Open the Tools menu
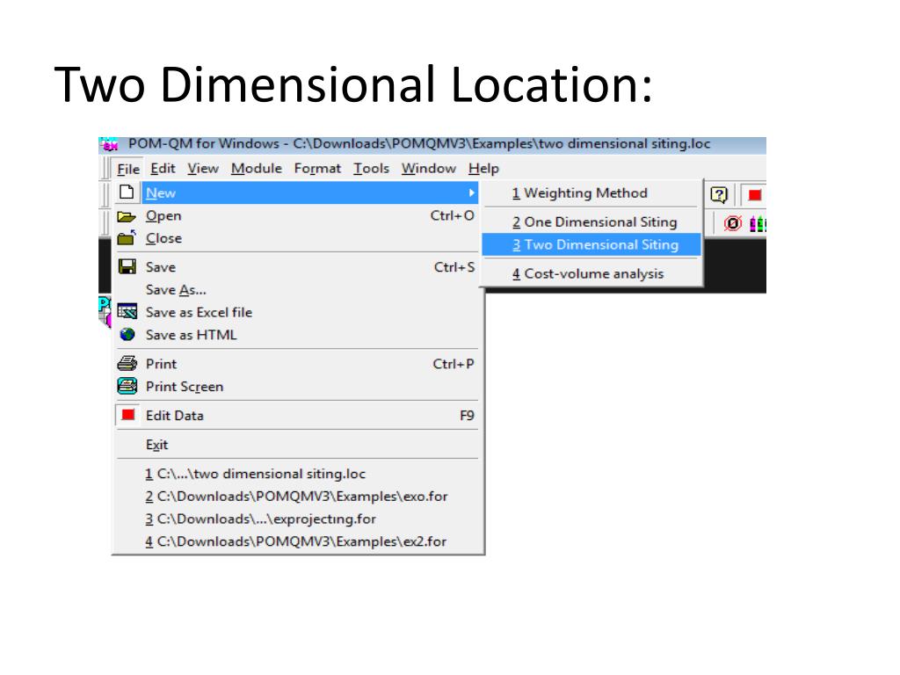 [372, 168]
